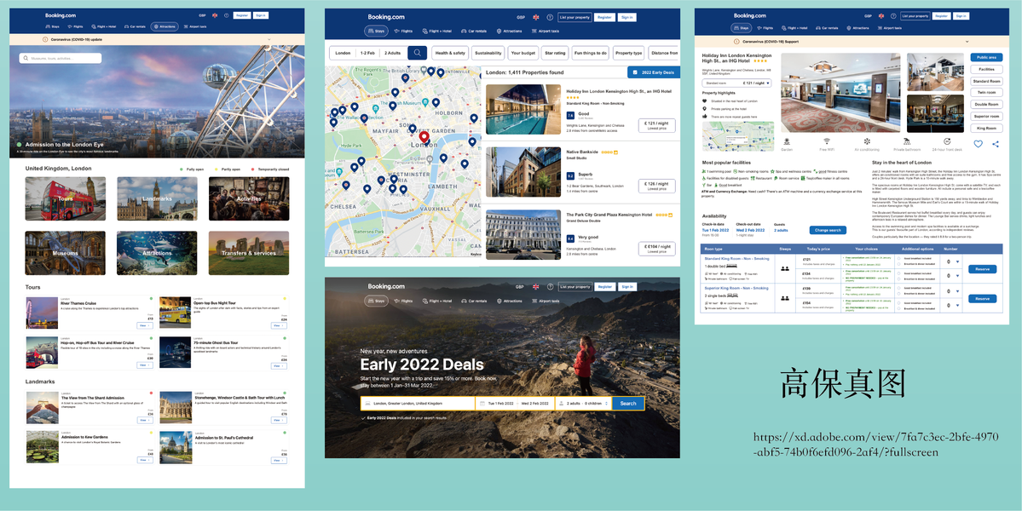Click View button for River Thames Cruise

point(145,325)
